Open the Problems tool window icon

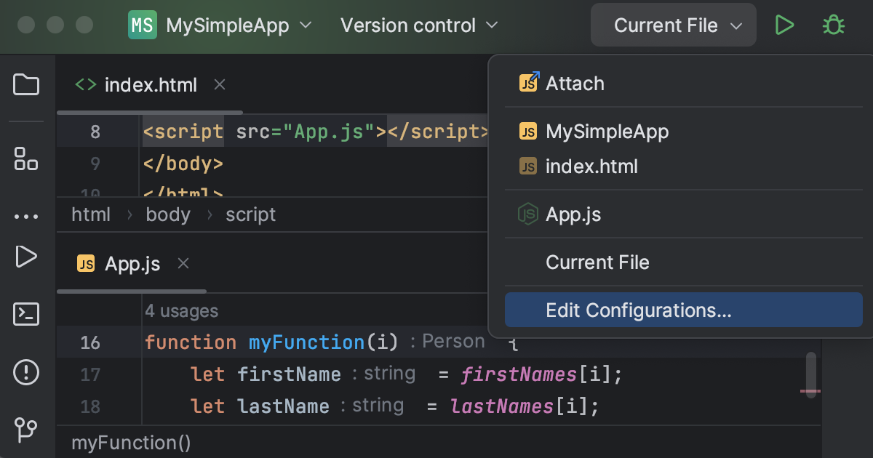pos(26,372)
